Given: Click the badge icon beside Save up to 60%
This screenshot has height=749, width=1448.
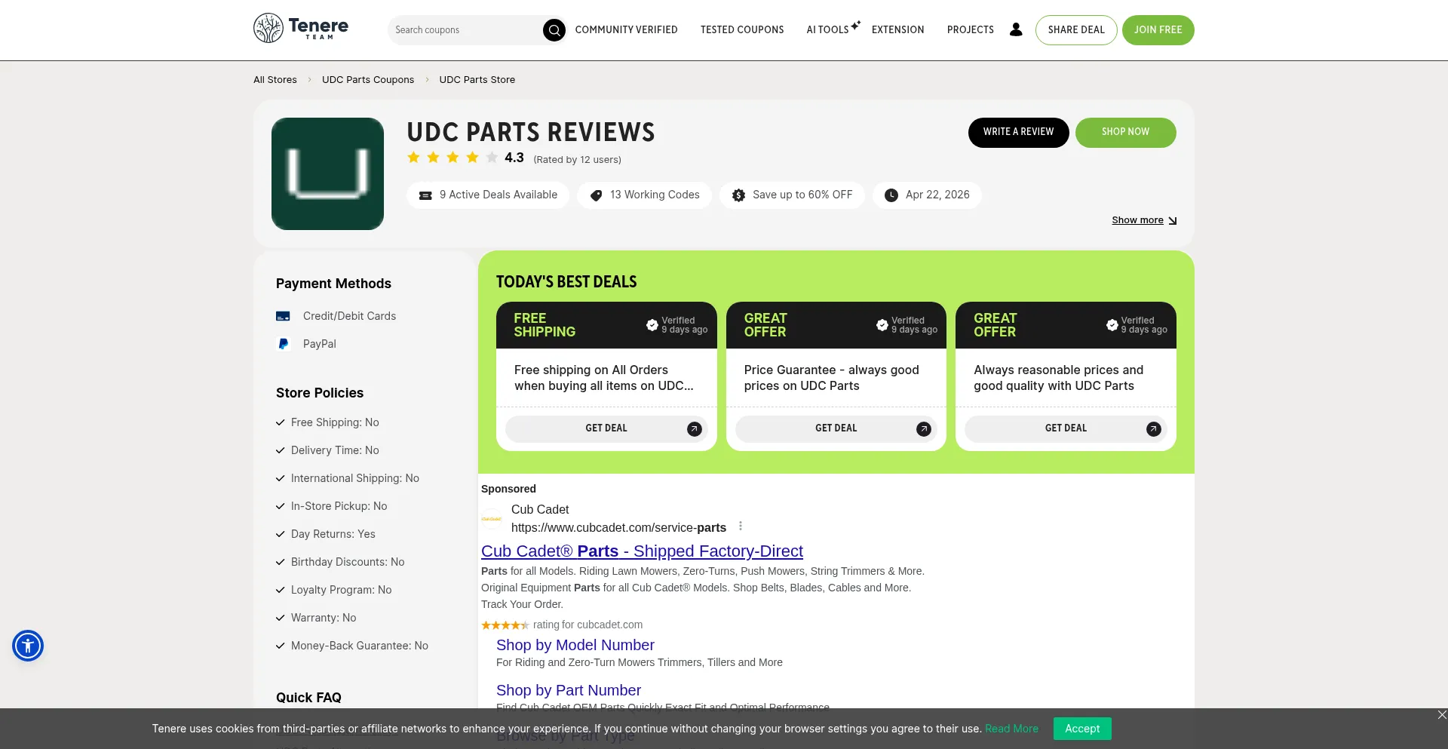Looking at the screenshot, I should coord(738,195).
